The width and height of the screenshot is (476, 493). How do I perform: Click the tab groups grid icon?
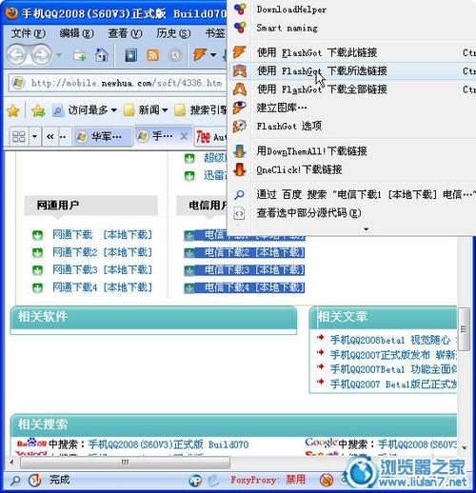[19, 136]
